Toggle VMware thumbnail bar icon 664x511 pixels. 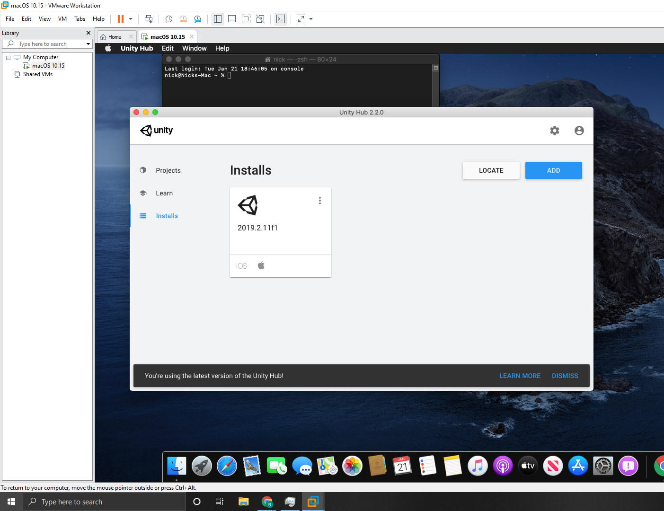pyautogui.click(x=232, y=19)
